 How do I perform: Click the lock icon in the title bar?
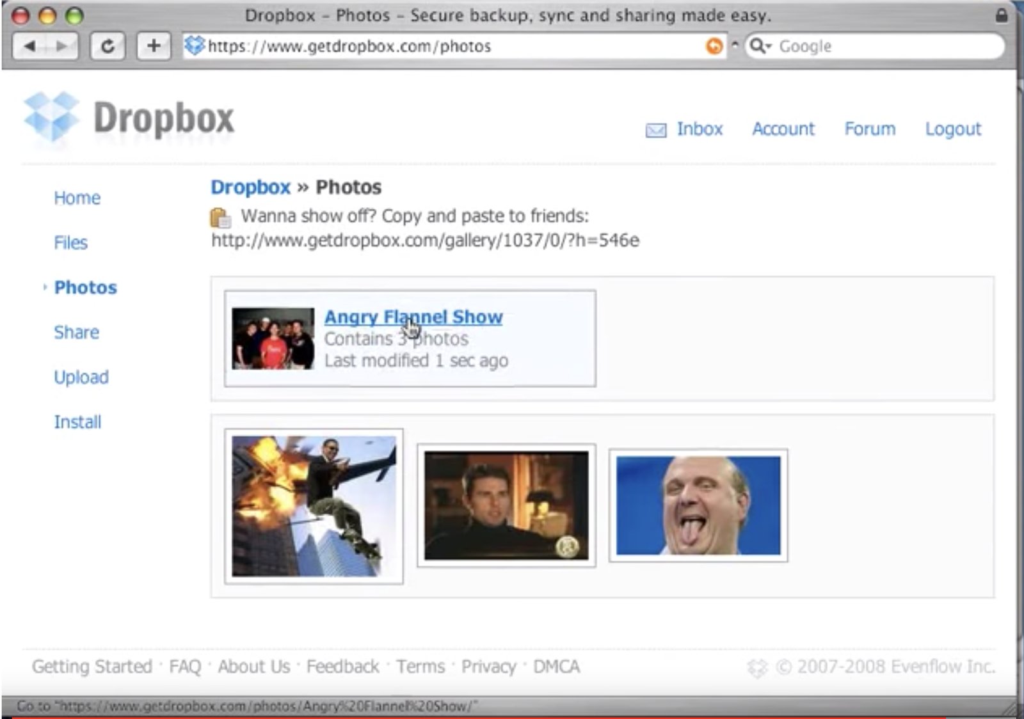coord(1002,15)
